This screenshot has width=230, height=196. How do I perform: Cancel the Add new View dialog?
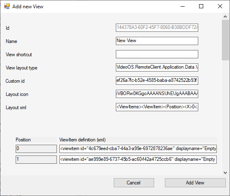[x=134, y=183]
